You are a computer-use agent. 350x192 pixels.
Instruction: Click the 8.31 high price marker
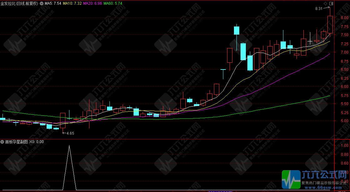[x=319, y=9]
